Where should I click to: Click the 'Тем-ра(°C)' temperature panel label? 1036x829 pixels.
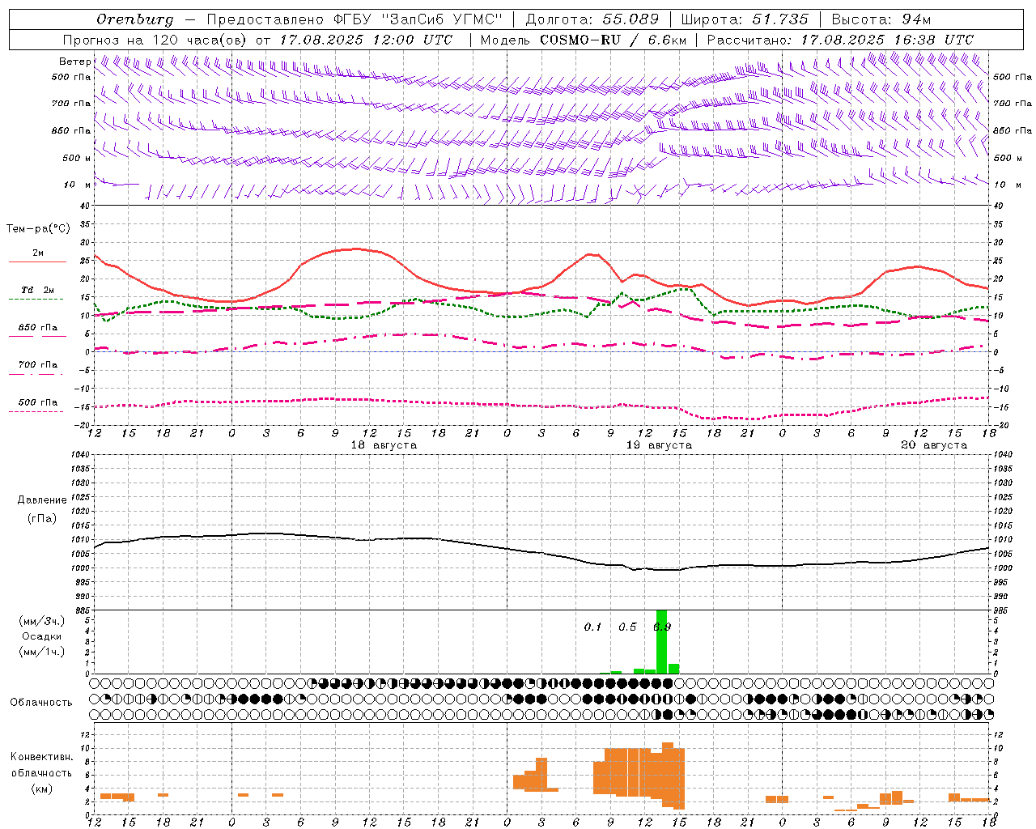point(38,229)
